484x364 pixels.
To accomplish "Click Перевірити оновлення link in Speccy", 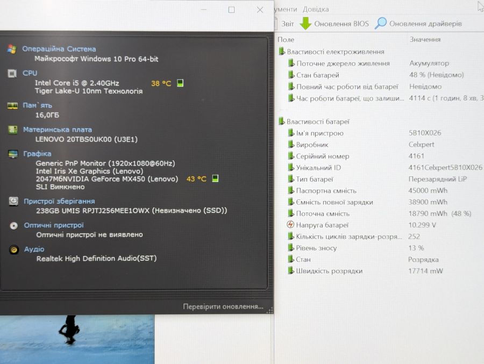I will (x=223, y=306).
